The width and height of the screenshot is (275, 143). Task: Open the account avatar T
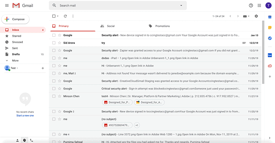(x=268, y=5)
